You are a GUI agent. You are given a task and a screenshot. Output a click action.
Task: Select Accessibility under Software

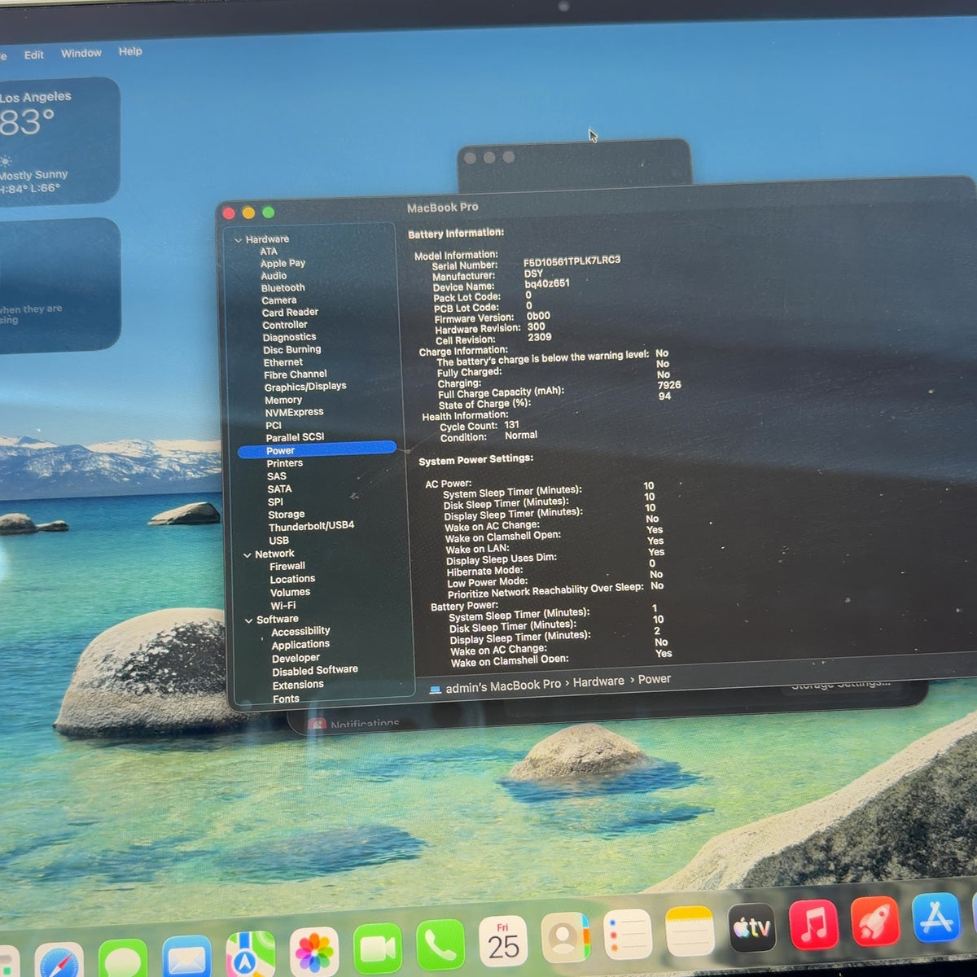pyautogui.click(x=300, y=631)
